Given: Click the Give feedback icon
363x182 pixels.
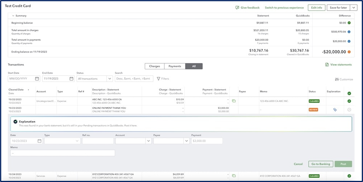Looking at the screenshot, I should coord(237,8).
